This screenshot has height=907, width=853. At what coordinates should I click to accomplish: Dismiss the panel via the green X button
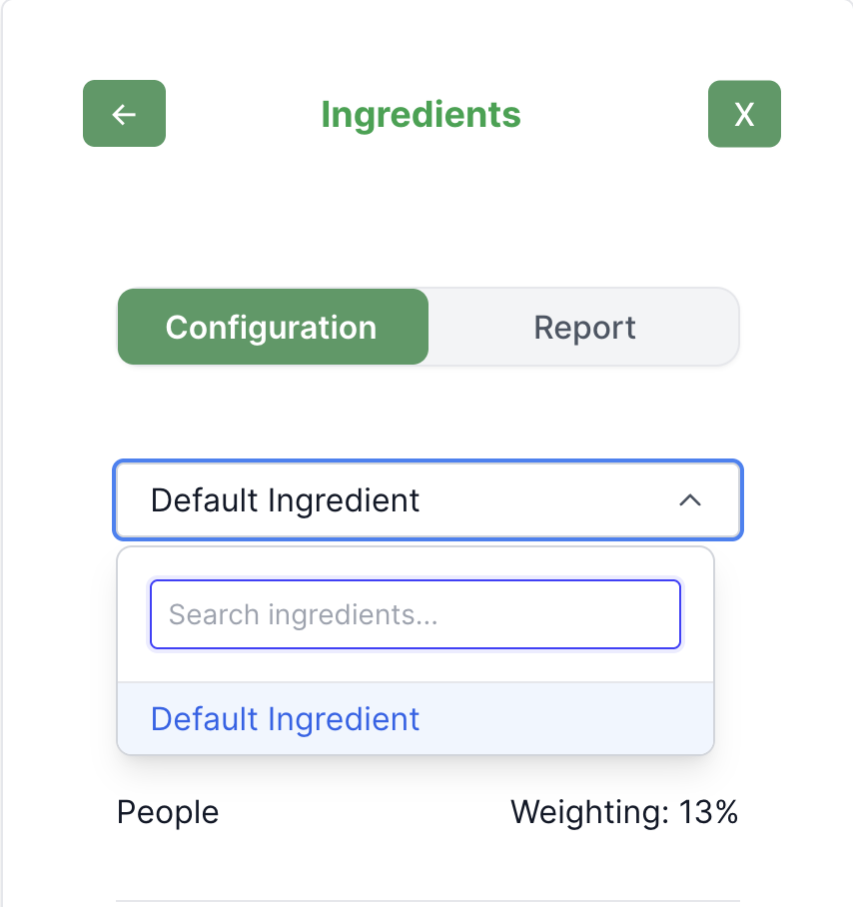point(744,114)
